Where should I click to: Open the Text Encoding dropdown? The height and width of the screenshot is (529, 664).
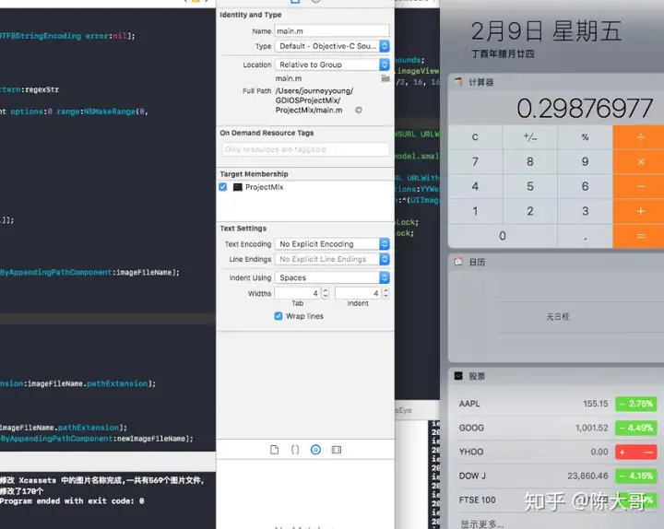coord(332,244)
